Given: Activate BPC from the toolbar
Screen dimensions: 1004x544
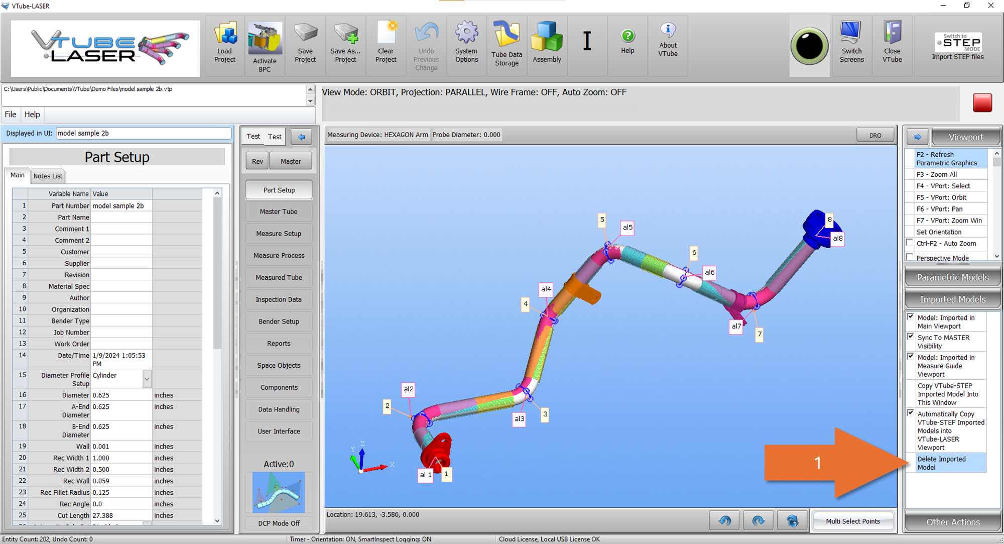Looking at the screenshot, I should click(265, 46).
